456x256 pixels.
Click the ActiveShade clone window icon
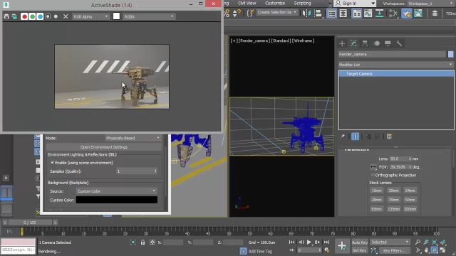point(14,16)
